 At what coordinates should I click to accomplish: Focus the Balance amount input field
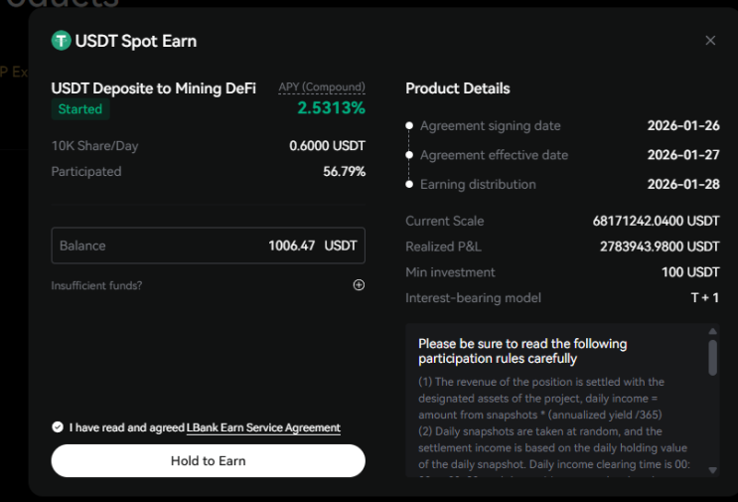(208, 246)
